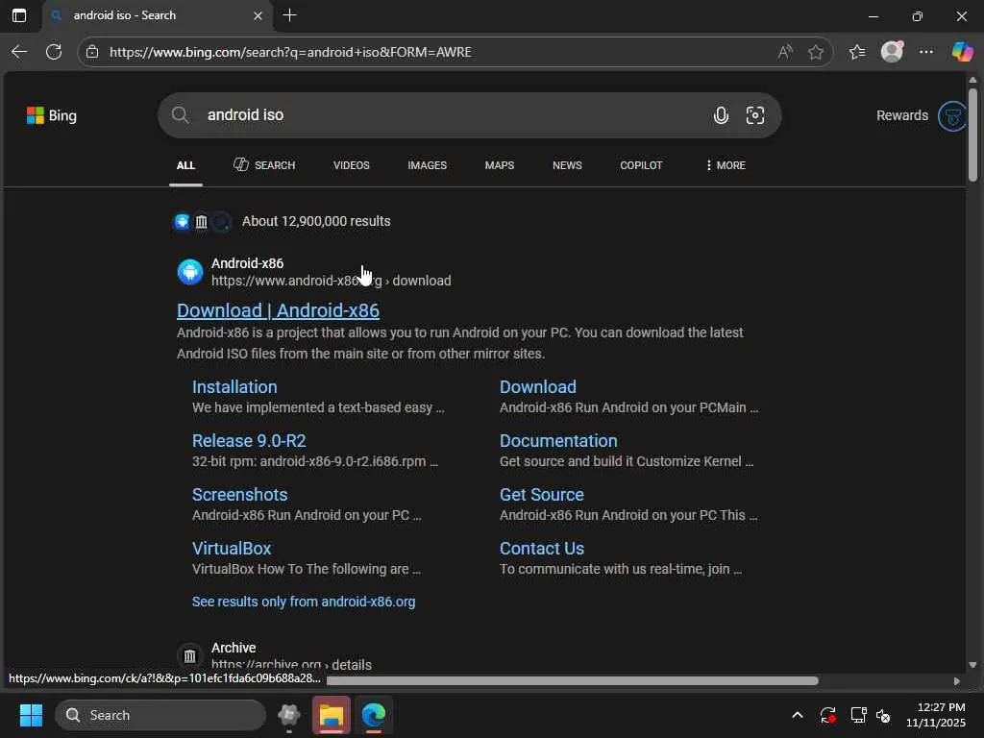Open Microsoft Edge from the taskbar
The height and width of the screenshot is (738, 984).
(x=374, y=715)
